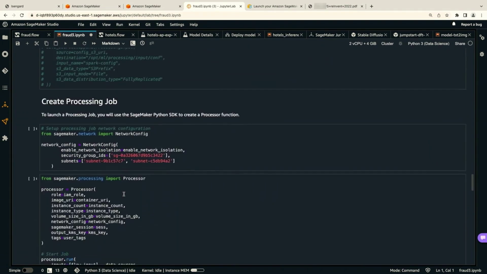Image resolution: width=487 pixels, height=274 pixels.
Task: Open Python 3 (Data Science) kernel selector
Action: click(x=428, y=44)
